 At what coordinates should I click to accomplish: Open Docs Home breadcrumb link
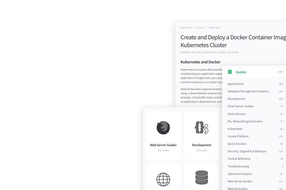(x=186, y=28)
